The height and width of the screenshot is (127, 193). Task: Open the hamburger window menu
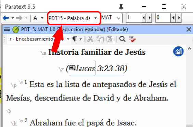pos(7,29)
